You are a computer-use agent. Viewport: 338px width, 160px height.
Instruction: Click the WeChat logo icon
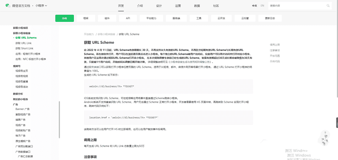point(8,5)
